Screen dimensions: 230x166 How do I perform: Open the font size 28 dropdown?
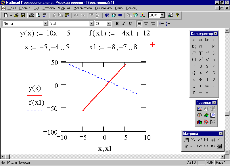click(x=109, y=24)
